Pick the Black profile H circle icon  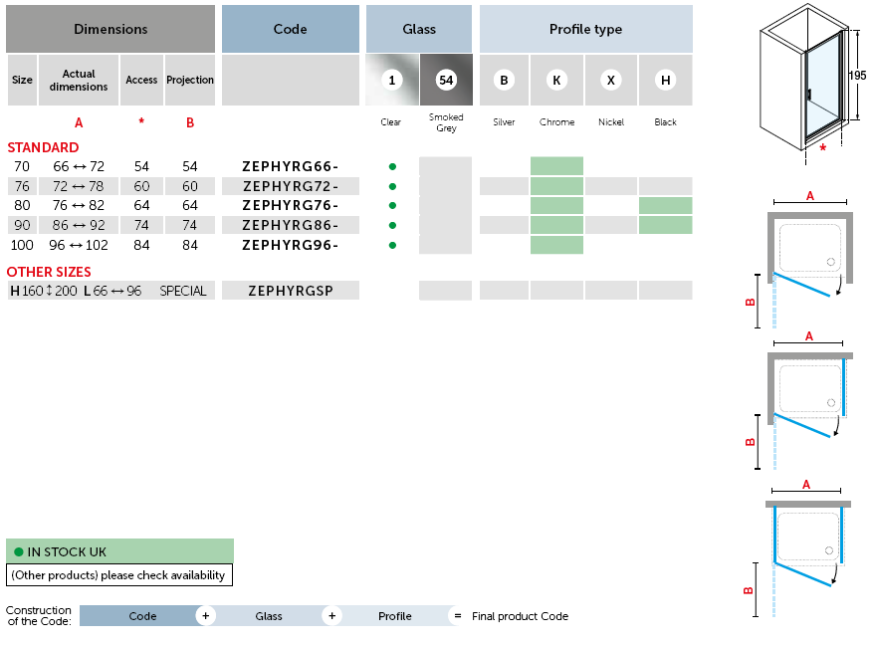click(x=665, y=80)
